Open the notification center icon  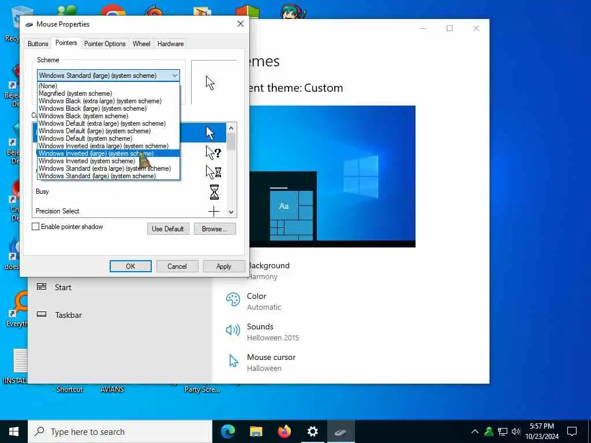(x=572, y=431)
